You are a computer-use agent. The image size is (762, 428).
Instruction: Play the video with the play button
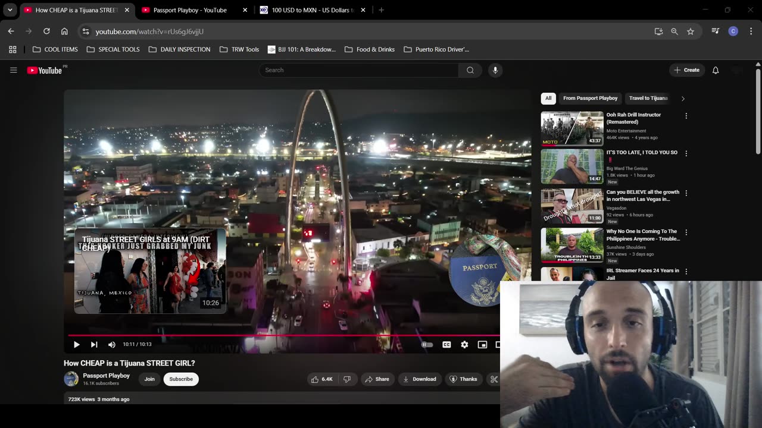pyautogui.click(x=76, y=344)
